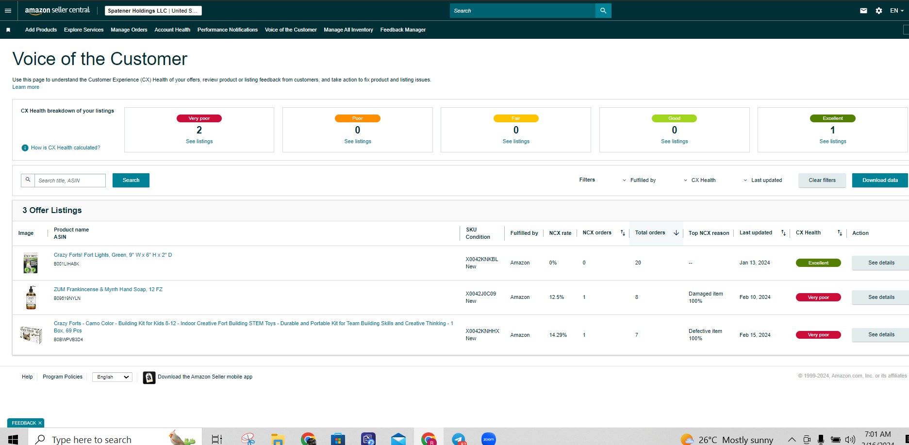Open Manage Orders menu item

(x=129, y=30)
